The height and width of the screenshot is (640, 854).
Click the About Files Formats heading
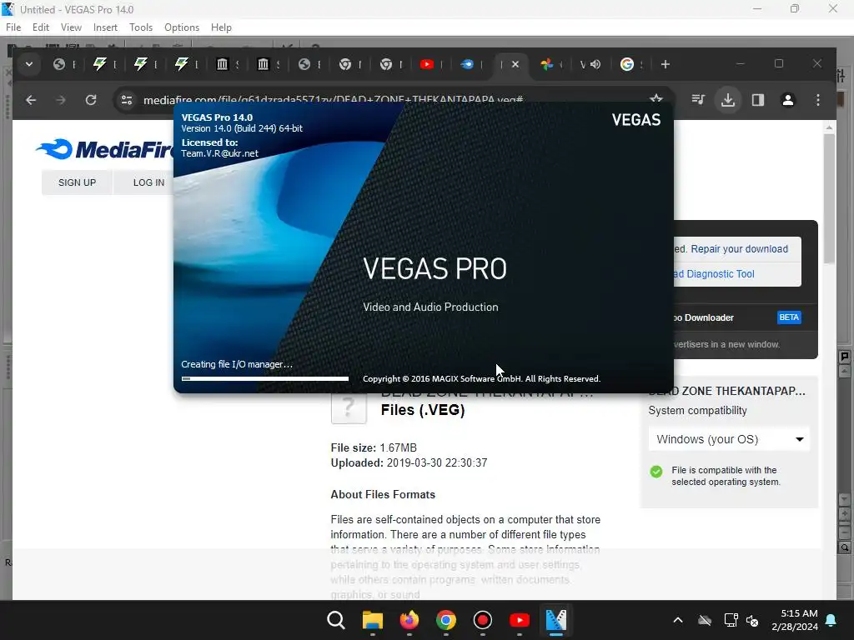coord(383,495)
